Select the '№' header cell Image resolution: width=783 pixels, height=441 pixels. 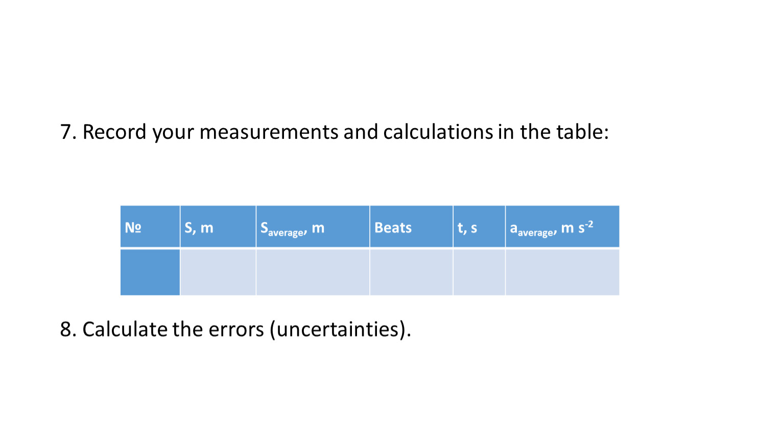(x=150, y=227)
